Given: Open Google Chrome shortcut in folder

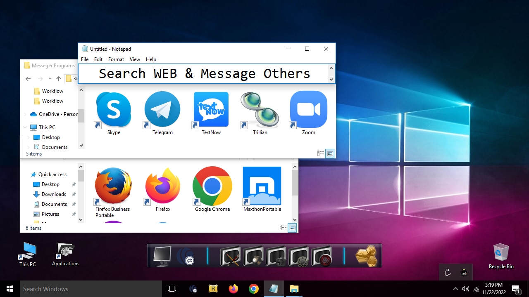Looking at the screenshot, I should pos(212,186).
